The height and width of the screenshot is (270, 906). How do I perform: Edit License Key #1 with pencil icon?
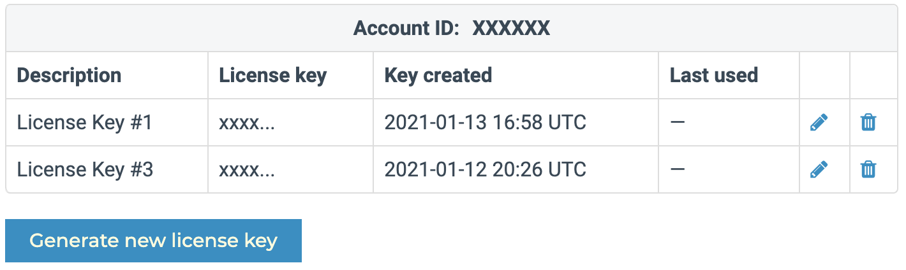point(819,122)
